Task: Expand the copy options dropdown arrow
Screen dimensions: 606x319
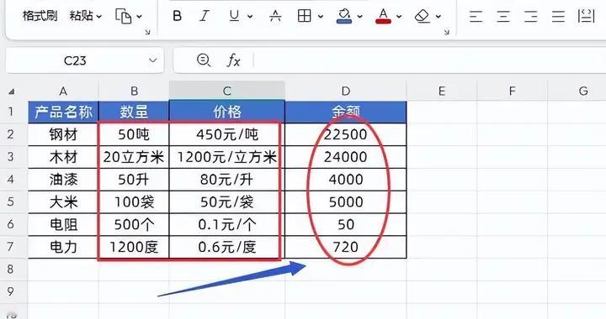Action: point(139,17)
